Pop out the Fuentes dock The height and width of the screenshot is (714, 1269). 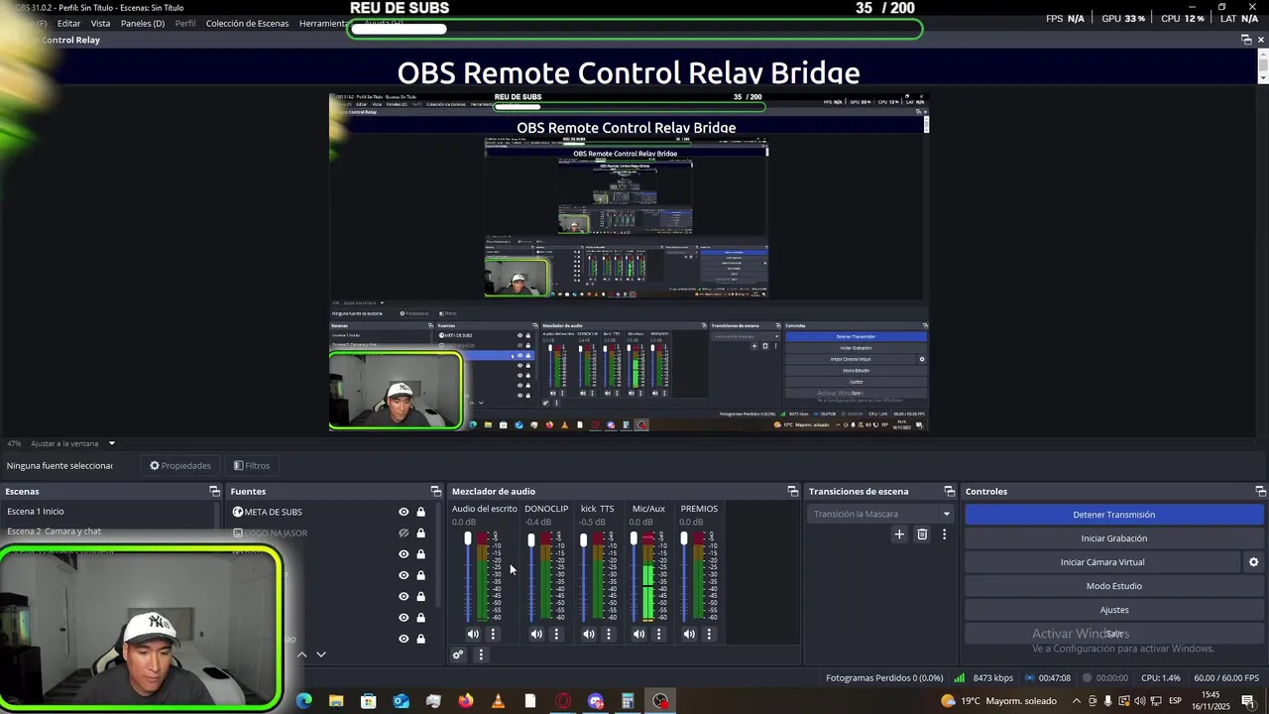tap(435, 491)
